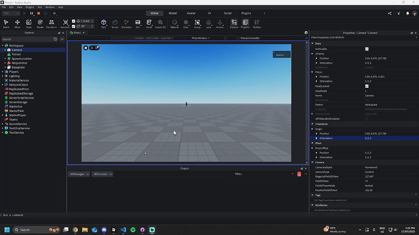This screenshot has width=419, height=235.
Task: Uncheck the Archivable property
Action: (367, 49)
